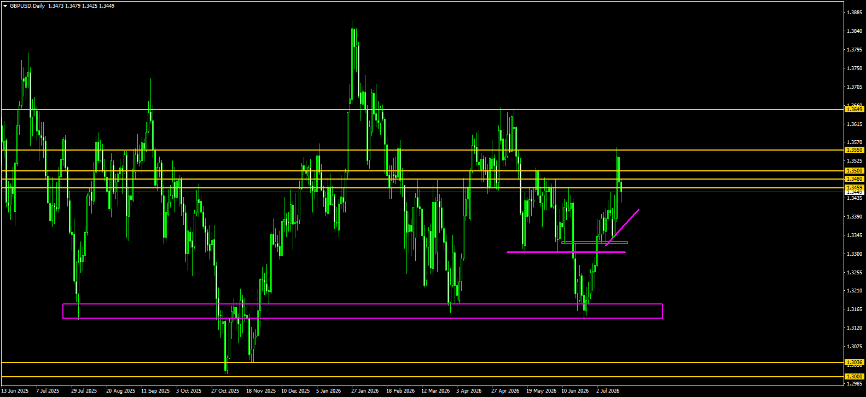Select the yellow horizontal line at 1.3649
The image size is (866, 397).
pyautogui.click(x=422, y=110)
